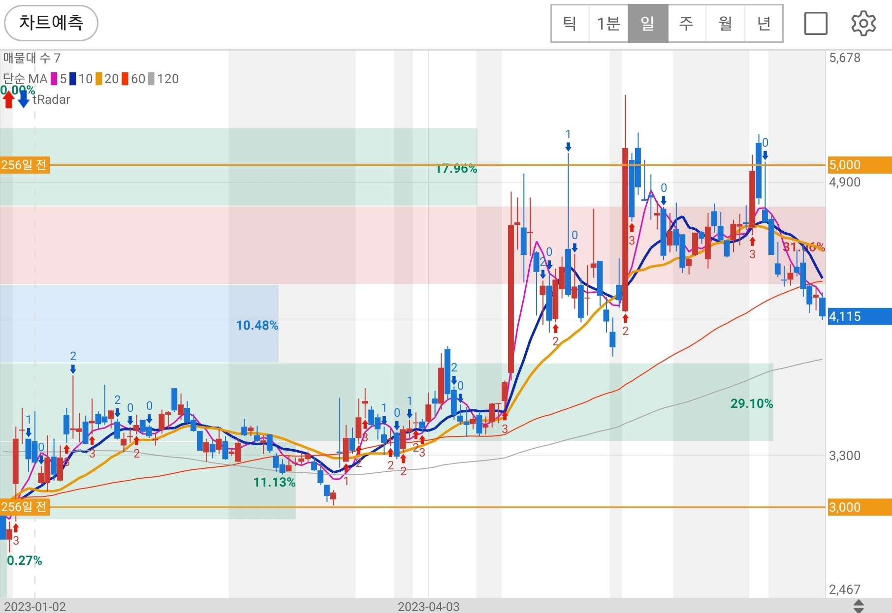The image size is (892, 613).
Task: Click the blue sell signal 1 above tallest wick
Action: coord(568,140)
